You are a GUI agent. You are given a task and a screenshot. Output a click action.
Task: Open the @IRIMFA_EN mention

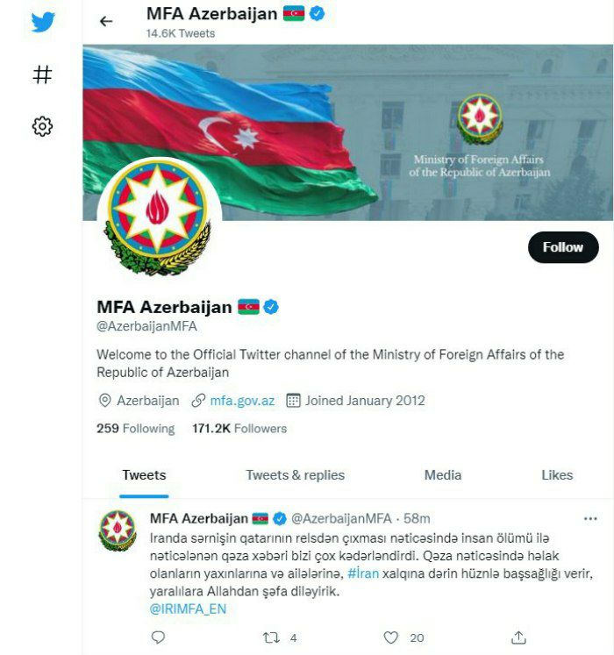pyautogui.click(x=188, y=609)
